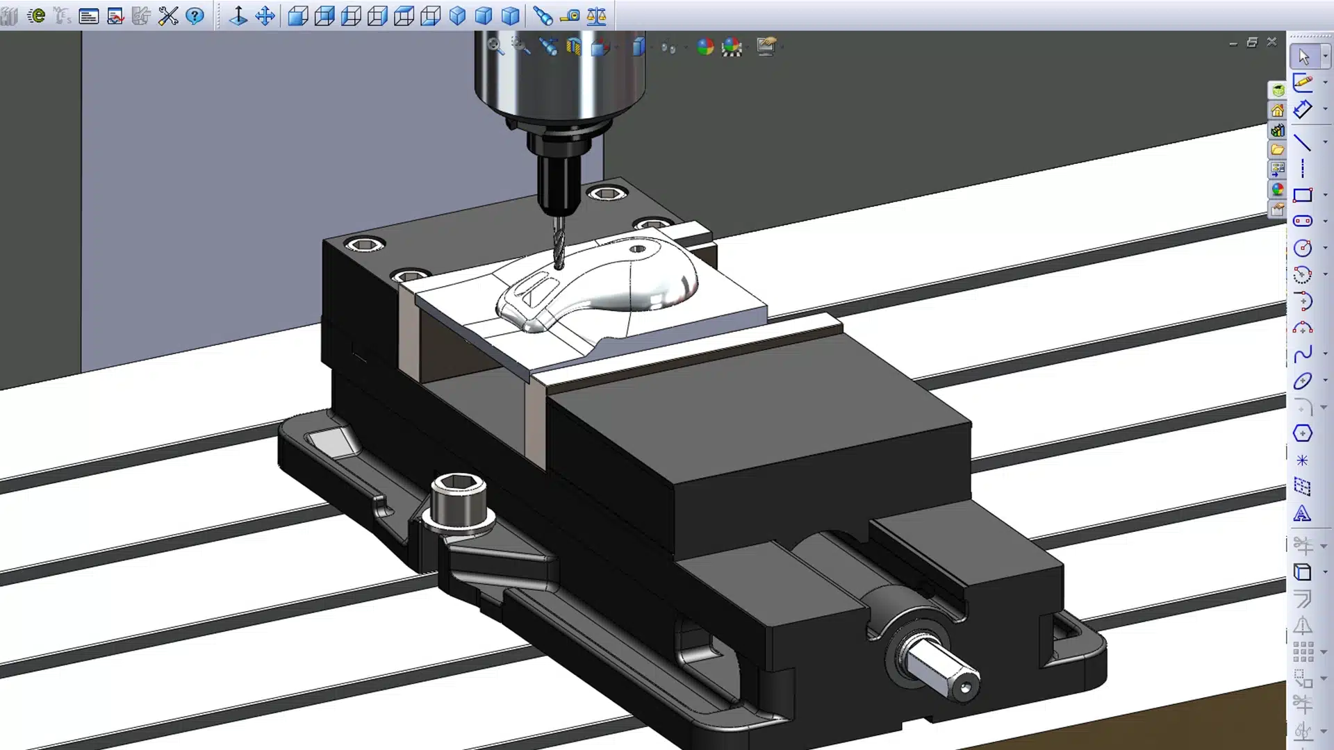Select the first solid blue Isometric cube view

tap(457, 15)
